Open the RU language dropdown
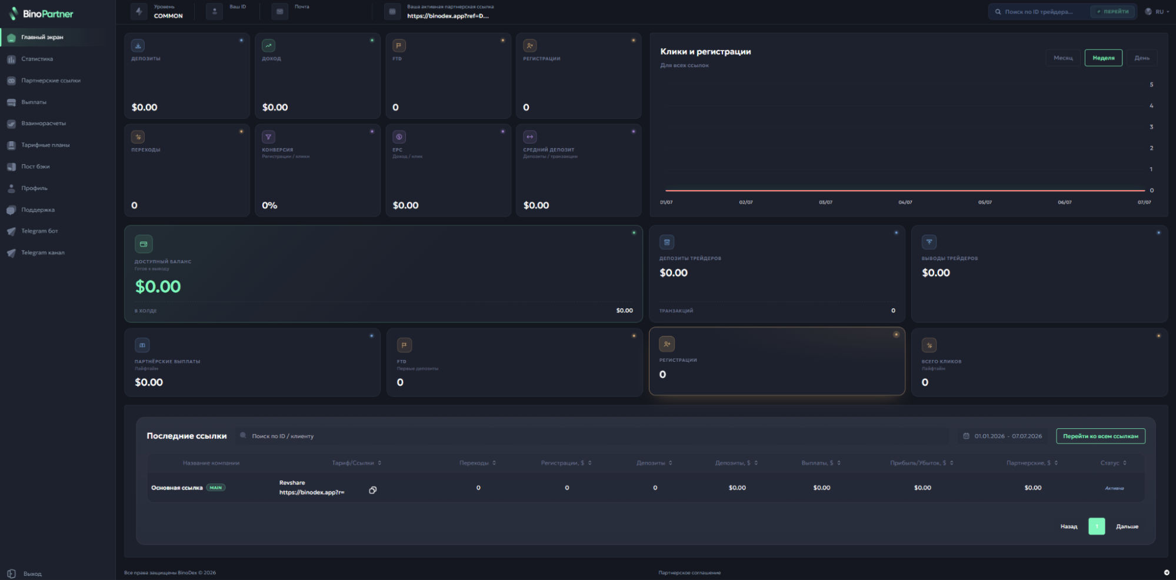 1157,11
